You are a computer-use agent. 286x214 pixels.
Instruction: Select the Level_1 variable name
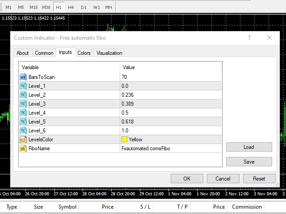pyautogui.click(x=37, y=86)
